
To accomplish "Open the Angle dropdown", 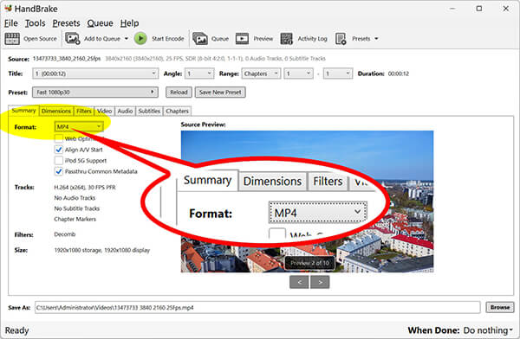I will [x=199, y=74].
